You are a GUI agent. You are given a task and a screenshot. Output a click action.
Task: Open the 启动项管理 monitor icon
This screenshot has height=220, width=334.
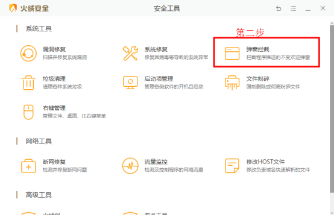130,83
